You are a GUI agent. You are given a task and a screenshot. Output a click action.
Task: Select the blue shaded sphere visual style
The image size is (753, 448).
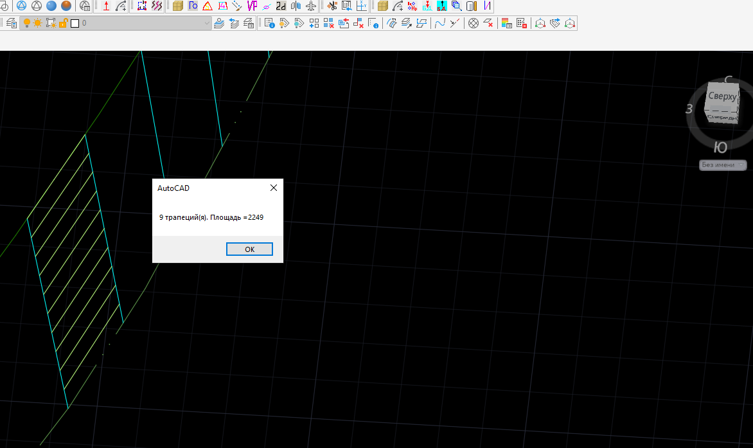(51, 6)
